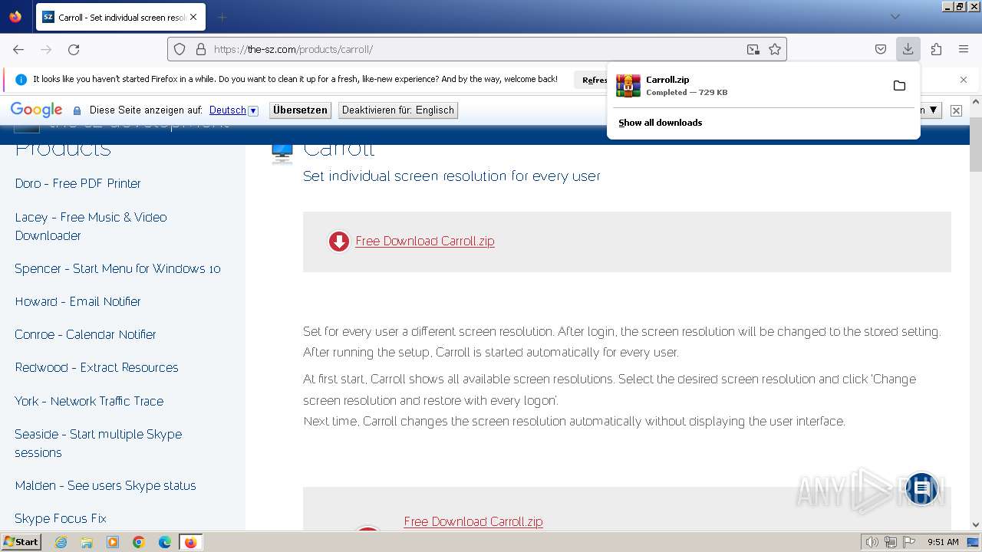Viewport: 982px width, 552px height.
Task: Click the scrollbar down arrow
Action: (x=976, y=524)
